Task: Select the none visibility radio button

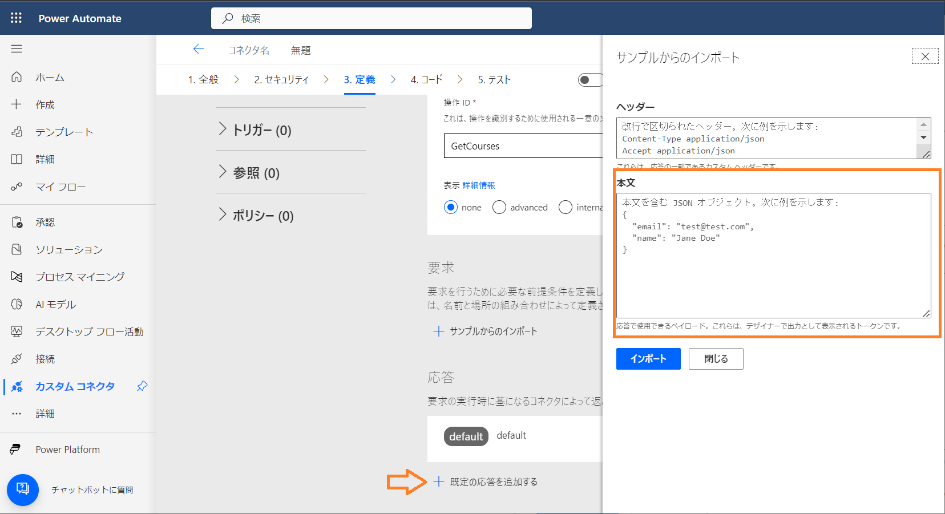Action: [451, 207]
